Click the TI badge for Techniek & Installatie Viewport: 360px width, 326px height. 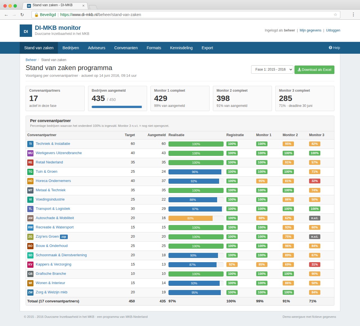click(30, 144)
